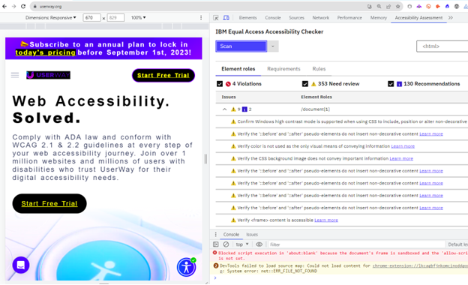The width and height of the screenshot is (468, 285).
Task: Open the top context dropdown in console
Action: (242, 244)
